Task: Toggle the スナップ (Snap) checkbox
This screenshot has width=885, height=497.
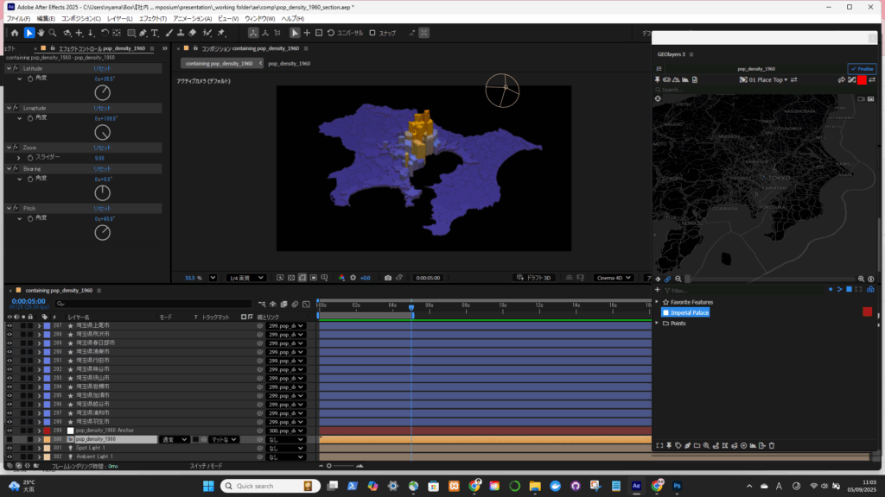Action: click(372, 33)
